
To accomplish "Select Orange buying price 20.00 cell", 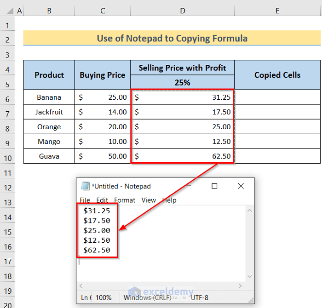I will click(x=103, y=126).
